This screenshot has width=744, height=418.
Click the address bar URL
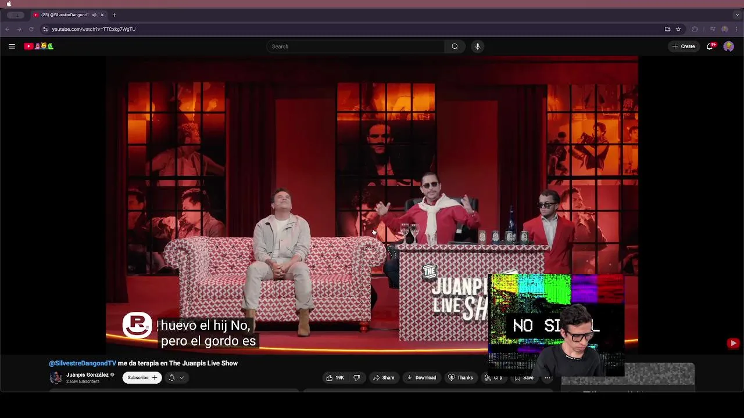pos(94,29)
